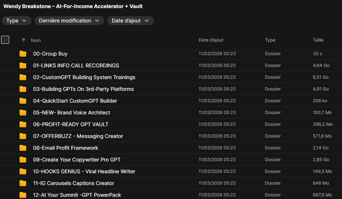Open 09-Create Your Copywriter Pro GPT folder

pos(77,160)
